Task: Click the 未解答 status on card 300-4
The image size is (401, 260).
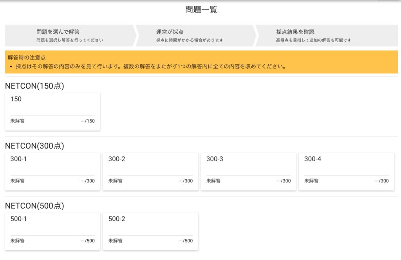Action: point(311,181)
